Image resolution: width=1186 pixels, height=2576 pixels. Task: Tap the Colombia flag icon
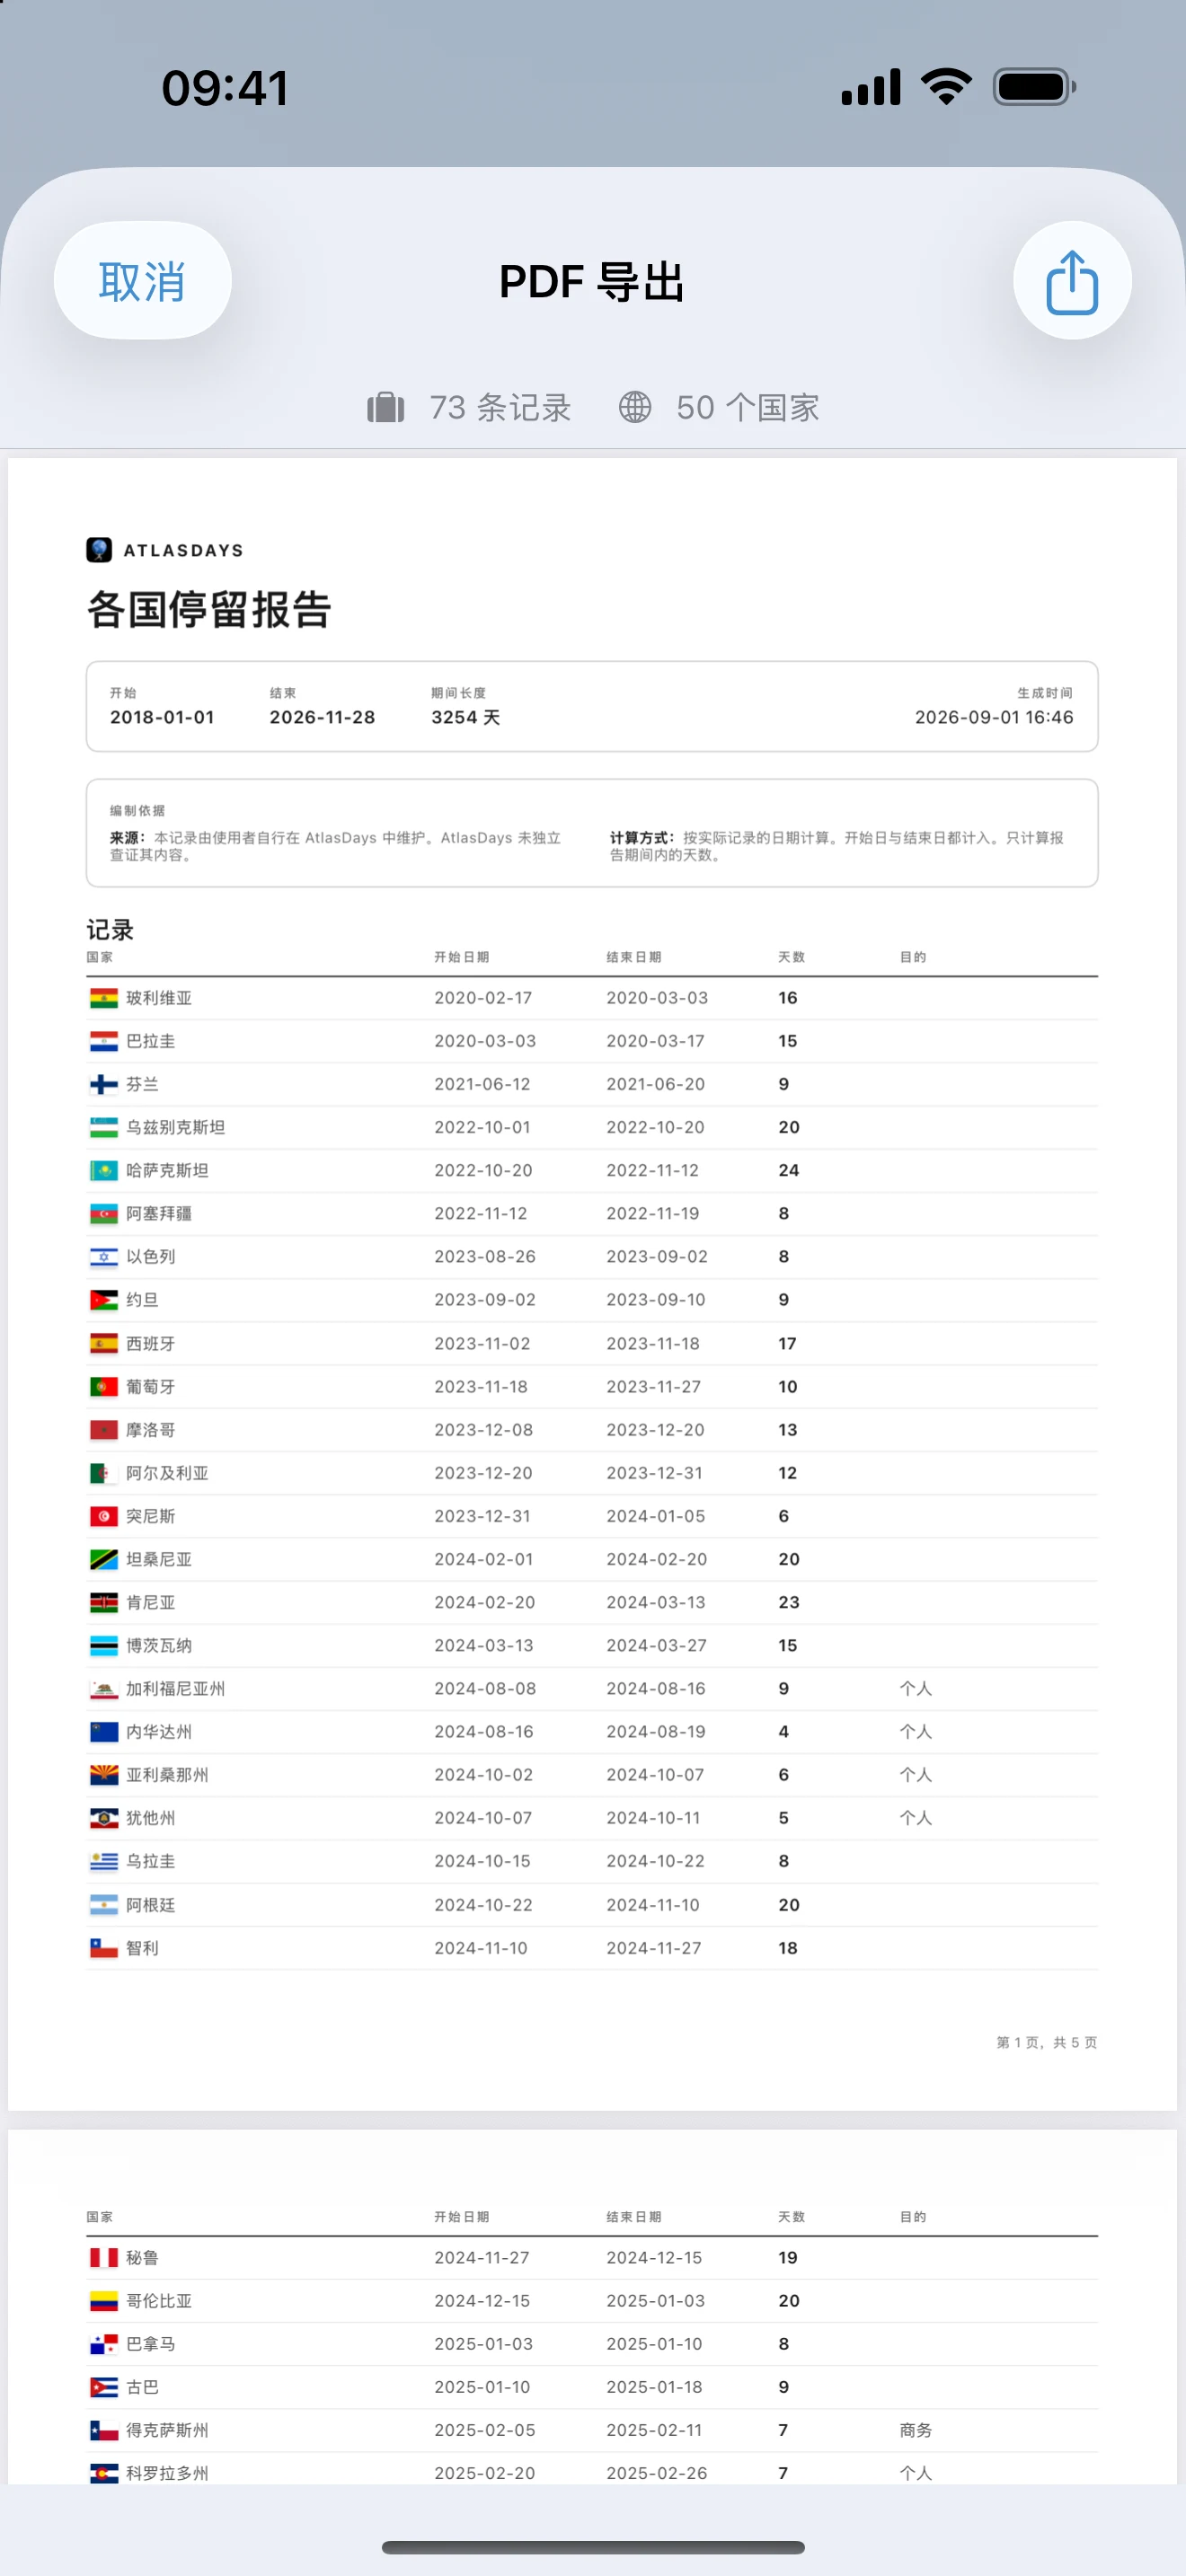(x=104, y=2301)
